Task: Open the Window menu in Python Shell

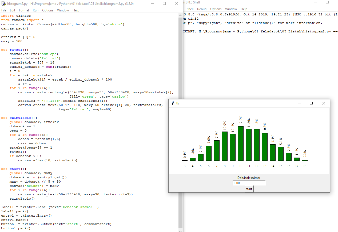Action: pyautogui.click(x=231, y=9)
